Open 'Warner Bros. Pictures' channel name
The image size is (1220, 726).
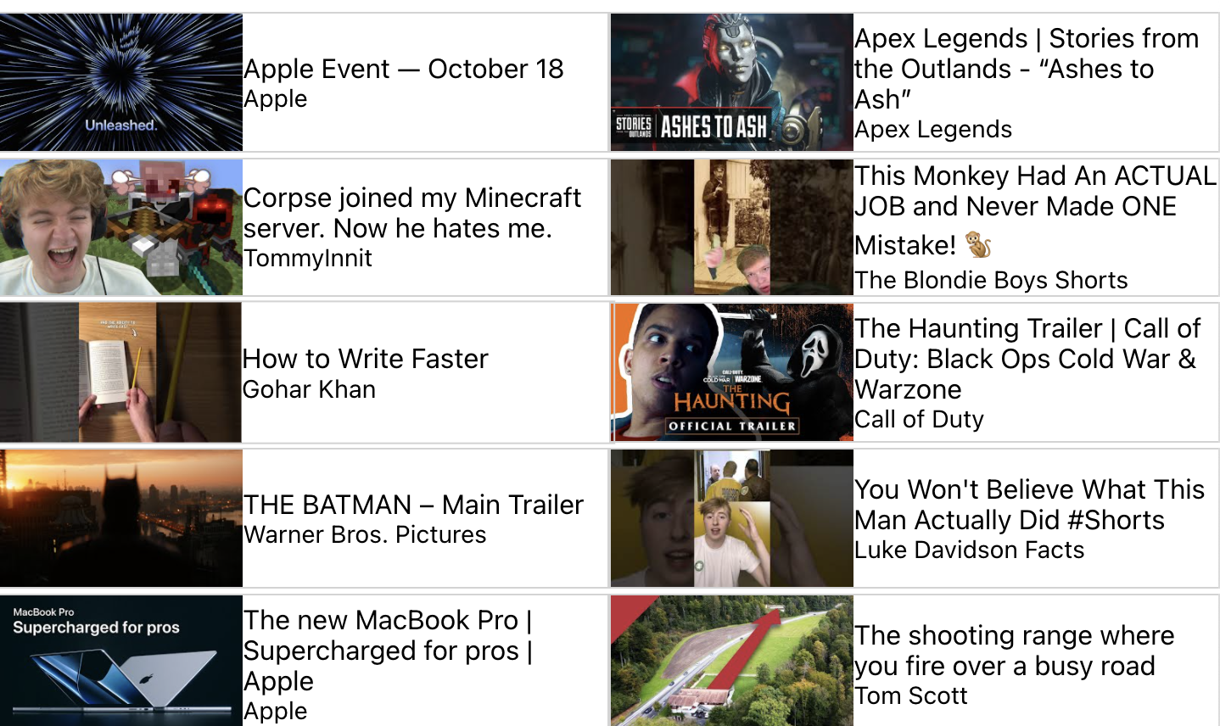366,534
